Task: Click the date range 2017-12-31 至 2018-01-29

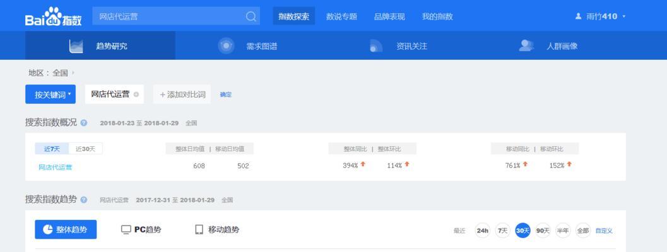Action: (x=175, y=200)
